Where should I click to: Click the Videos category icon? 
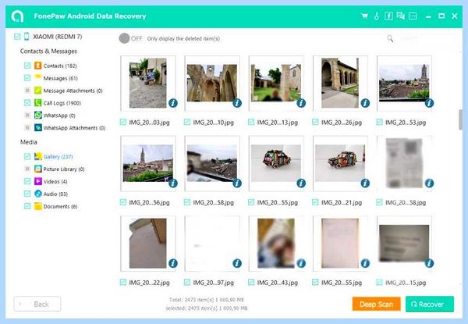[38, 181]
